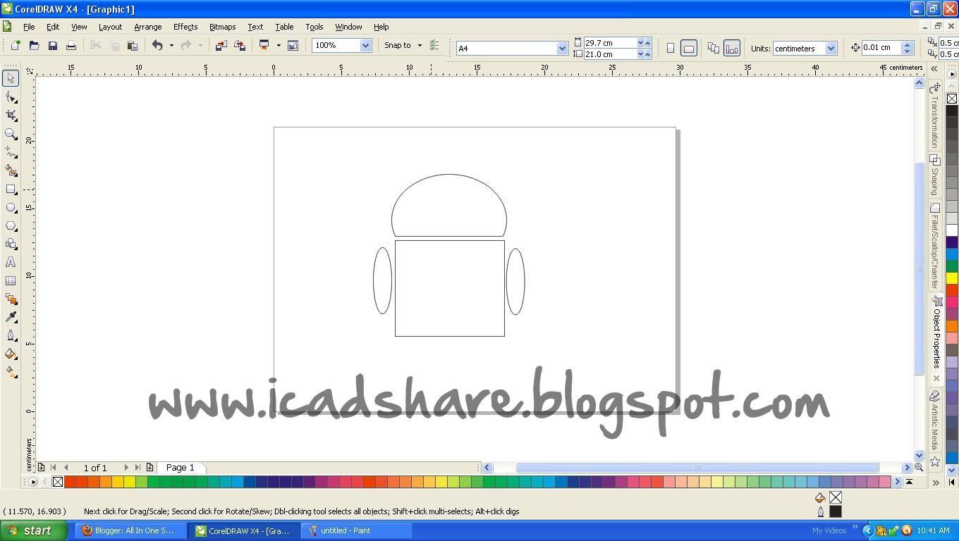Select the Rectangle tool

tap(10, 189)
